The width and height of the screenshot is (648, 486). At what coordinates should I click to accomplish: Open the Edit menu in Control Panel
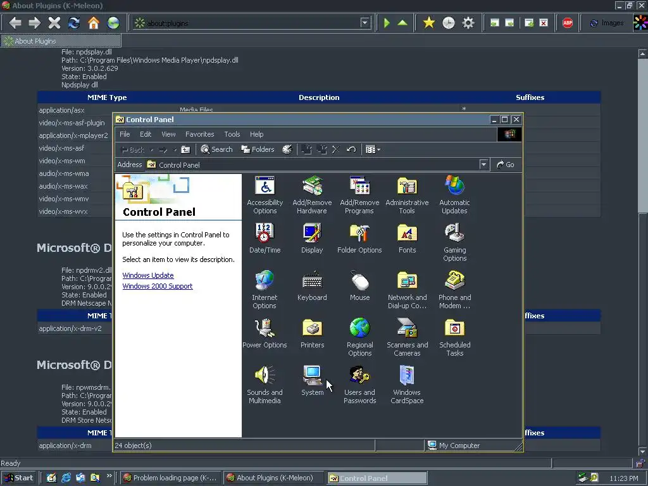tap(146, 134)
